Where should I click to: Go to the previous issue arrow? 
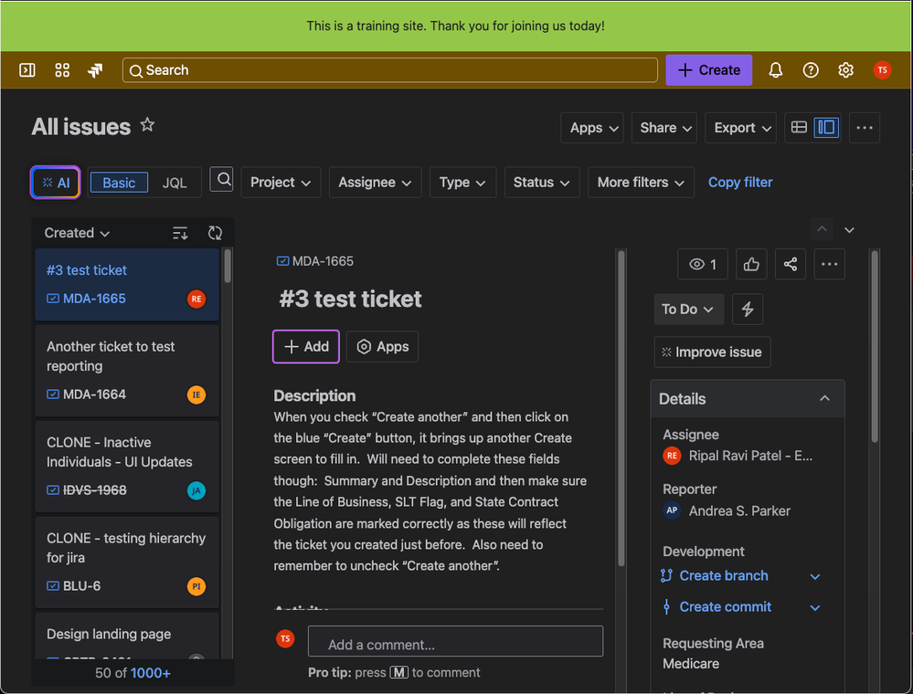[x=822, y=229]
